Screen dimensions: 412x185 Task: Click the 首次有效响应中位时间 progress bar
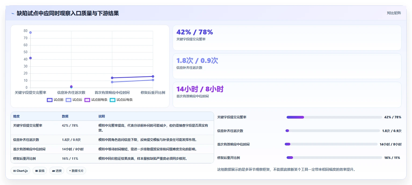point(331,144)
